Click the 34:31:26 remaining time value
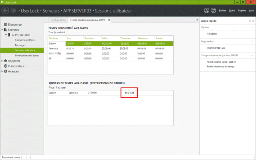This screenshot has height=160, width=256. coord(129,93)
